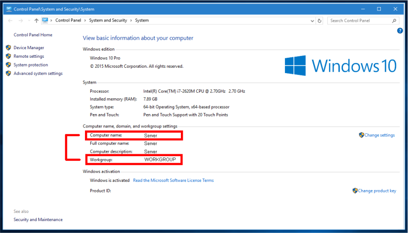Screen dimensions: 408x233
Task: Click shield icon beside Device Manager
Action: [x=9, y=48]
